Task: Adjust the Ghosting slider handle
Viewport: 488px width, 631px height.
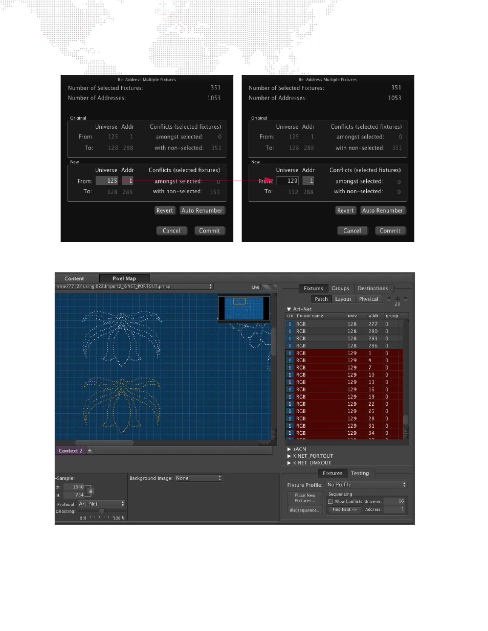Action: (x=102, y=511)
